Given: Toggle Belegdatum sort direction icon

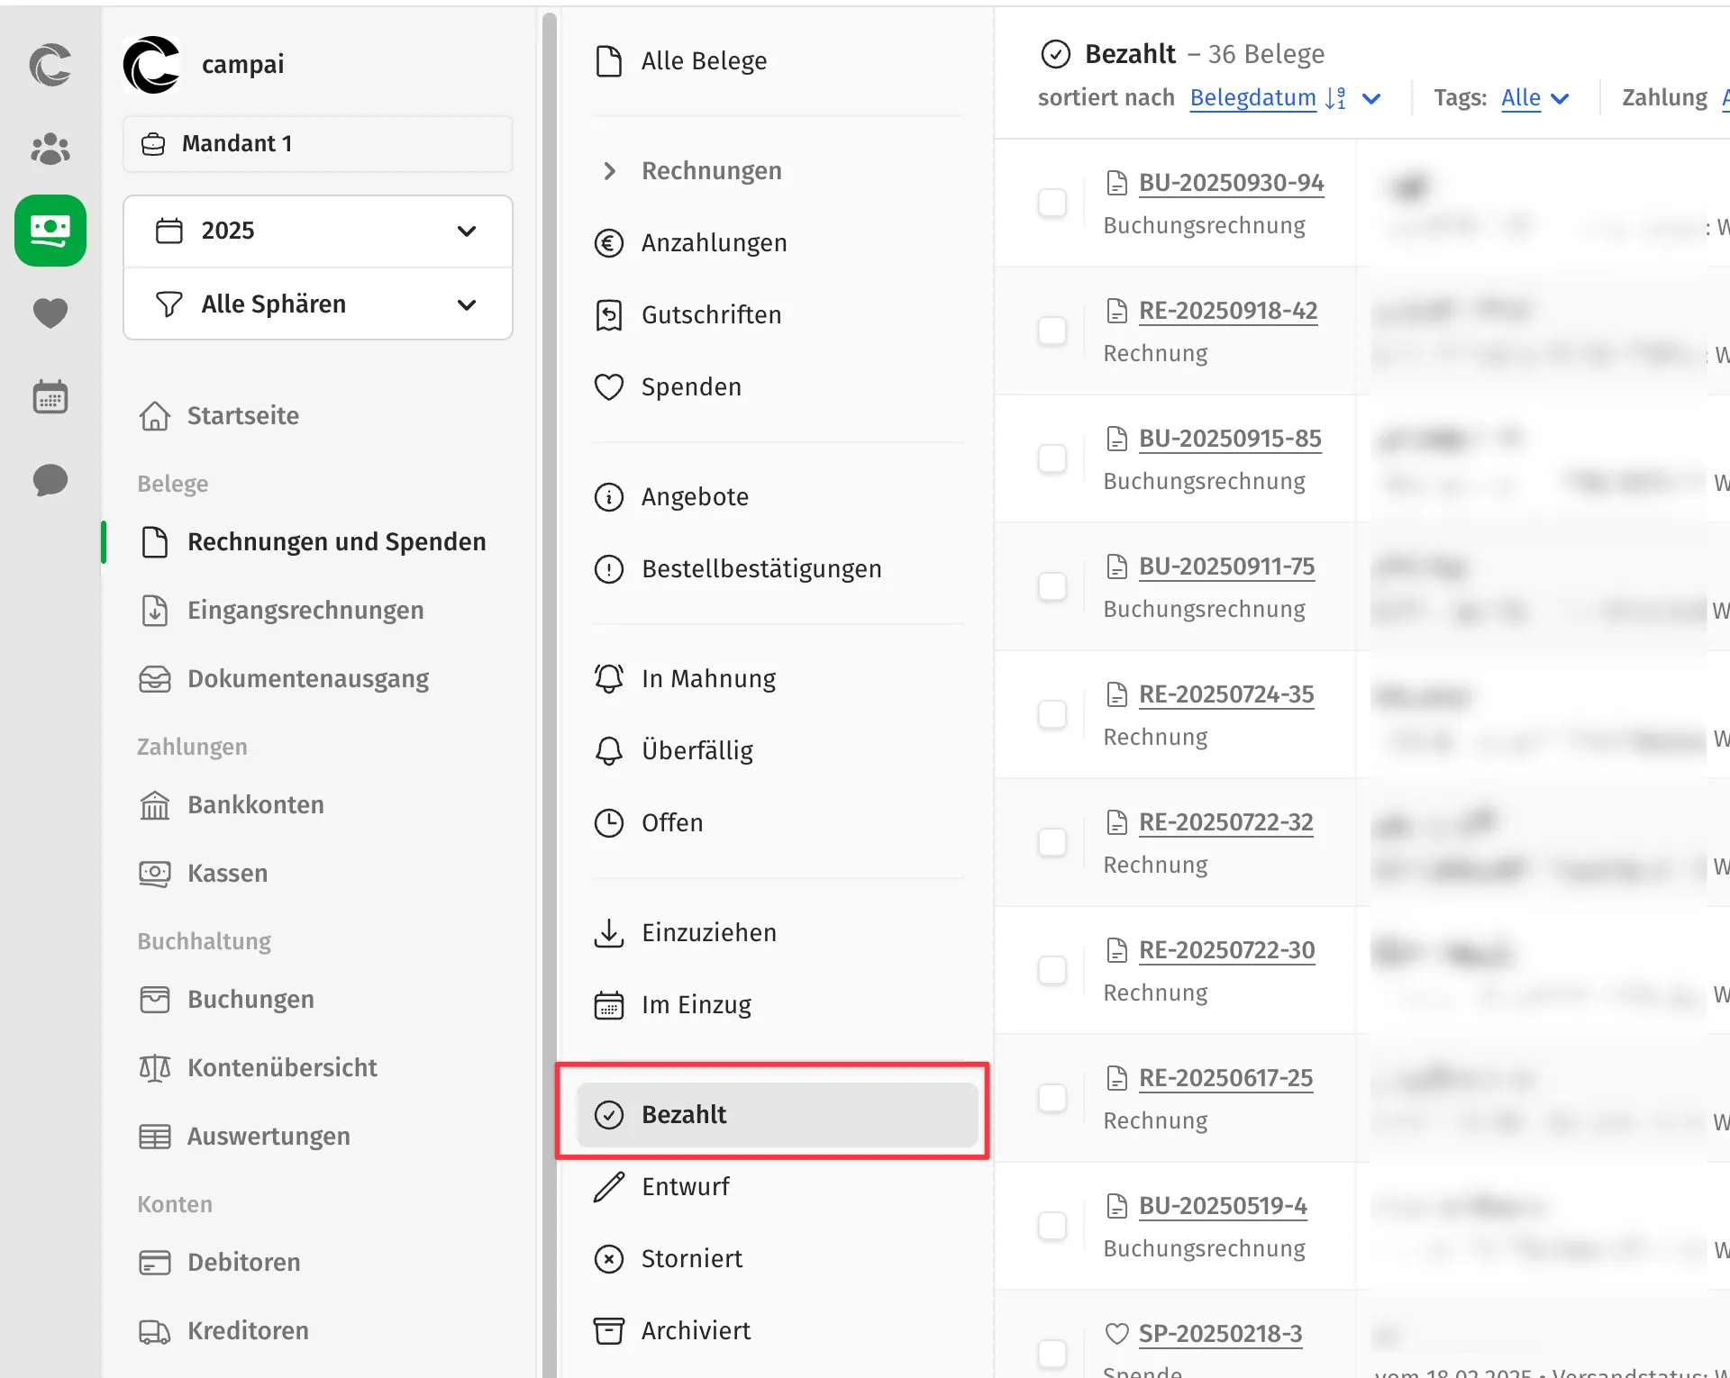Looking at the screenshot, I should point(1335,98).
